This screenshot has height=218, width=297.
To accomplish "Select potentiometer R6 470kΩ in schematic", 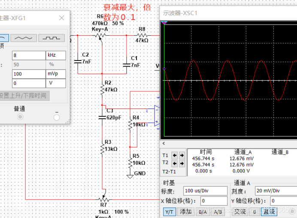I will 100,36.
